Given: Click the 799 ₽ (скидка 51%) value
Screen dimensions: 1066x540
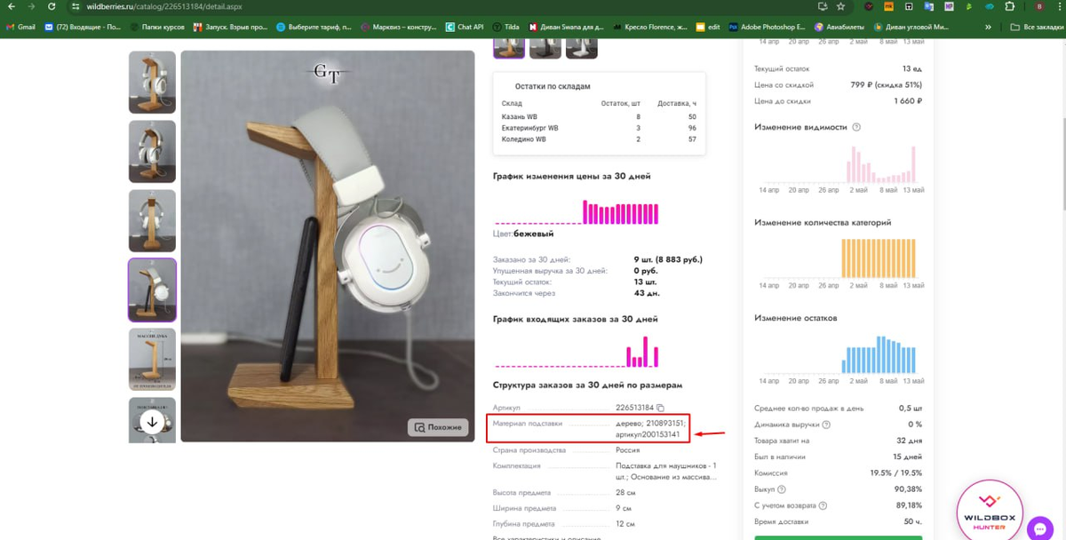Looking at the screenshot, I should pyautogui.click(x=887, y=85).
